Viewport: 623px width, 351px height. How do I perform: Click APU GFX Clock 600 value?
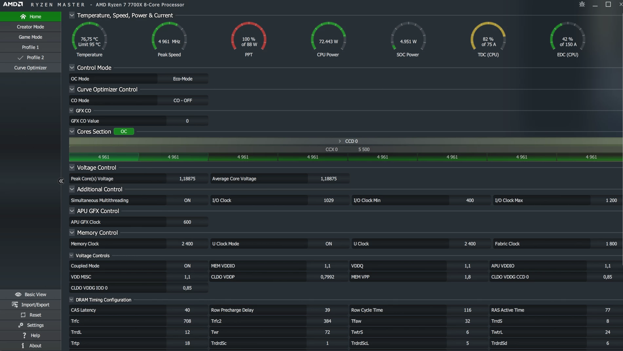187,222
